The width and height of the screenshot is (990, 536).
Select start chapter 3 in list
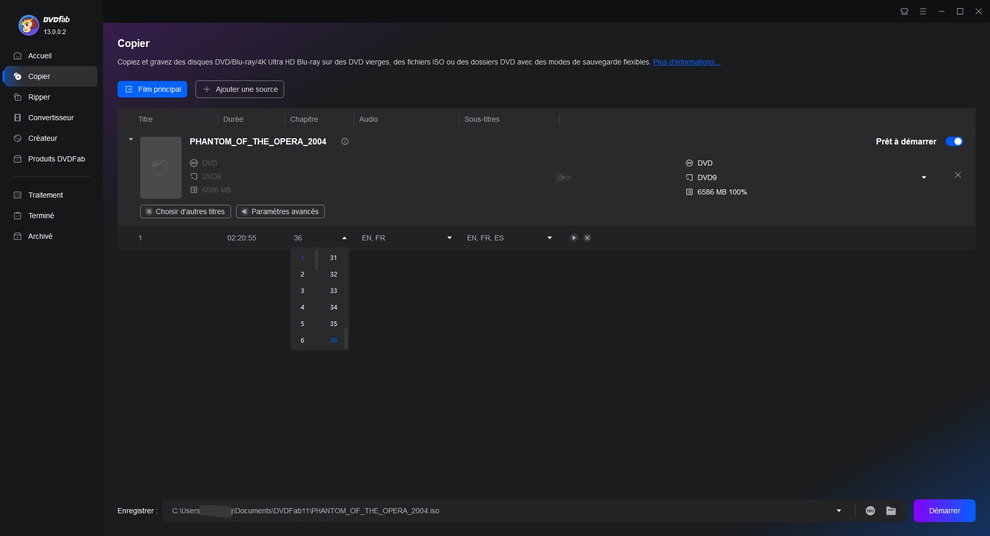click(302, 291)
